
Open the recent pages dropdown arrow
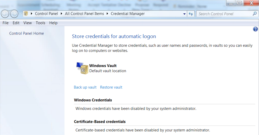tap(20, 14)
